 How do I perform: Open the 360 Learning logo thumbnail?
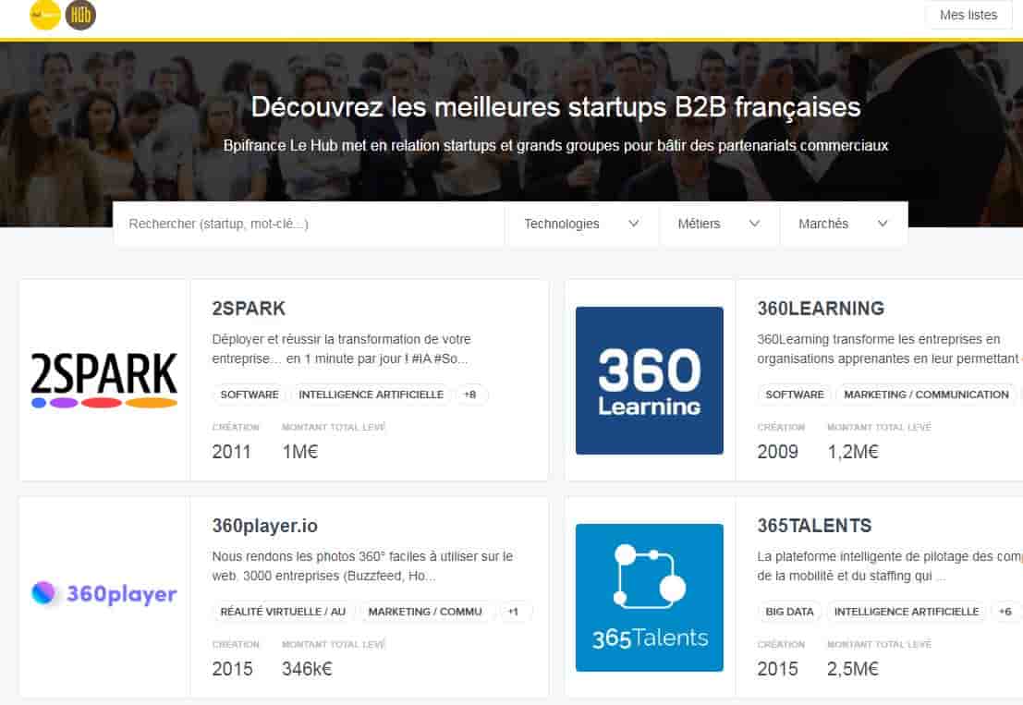click(x=649, y=380)
